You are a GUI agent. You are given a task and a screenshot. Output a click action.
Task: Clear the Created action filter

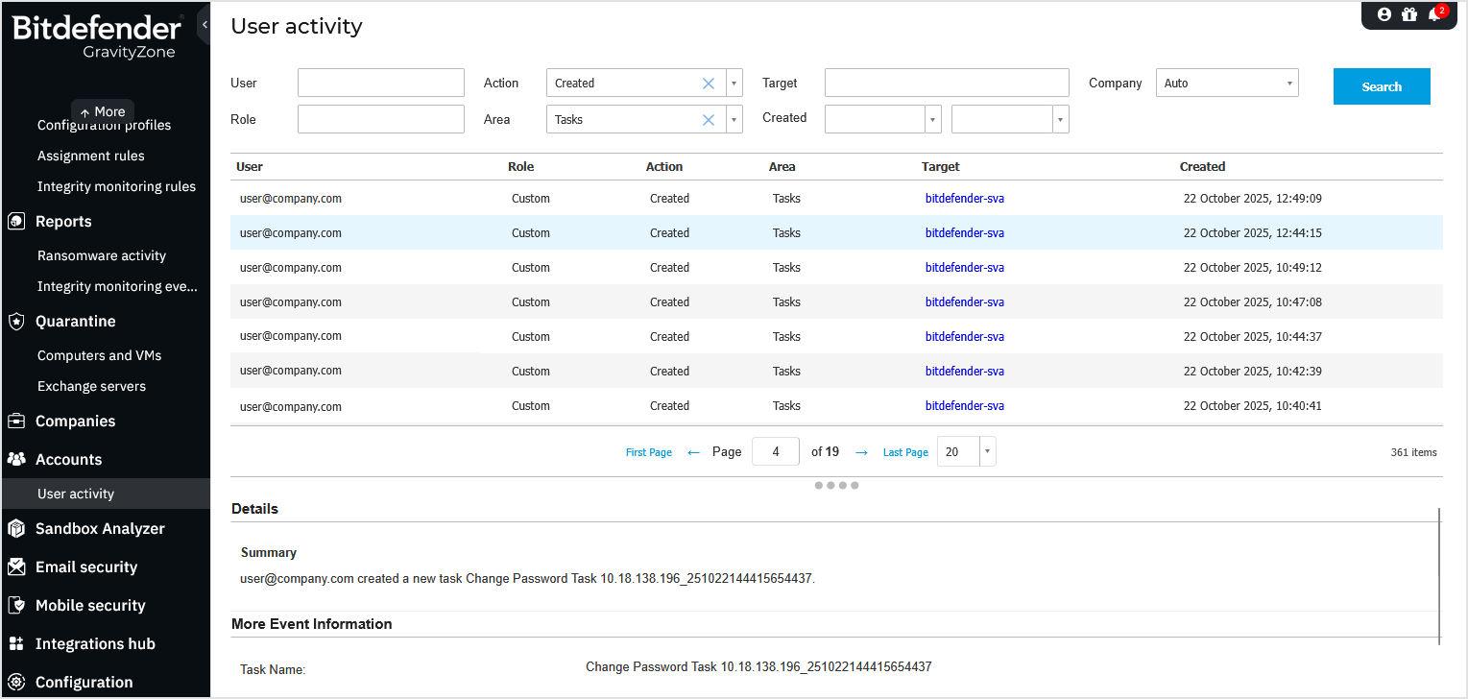708,83
